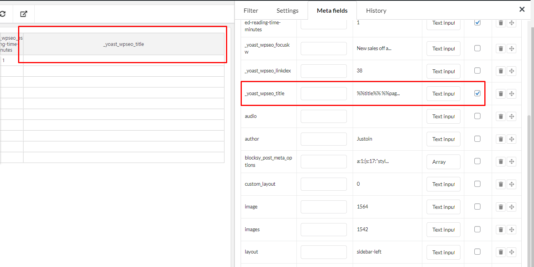Delete the _yoast_wpseo_linkdex meta field
The height and width of the screenshot is (267, 534).
pyautogui.click(x=501, y=71)
